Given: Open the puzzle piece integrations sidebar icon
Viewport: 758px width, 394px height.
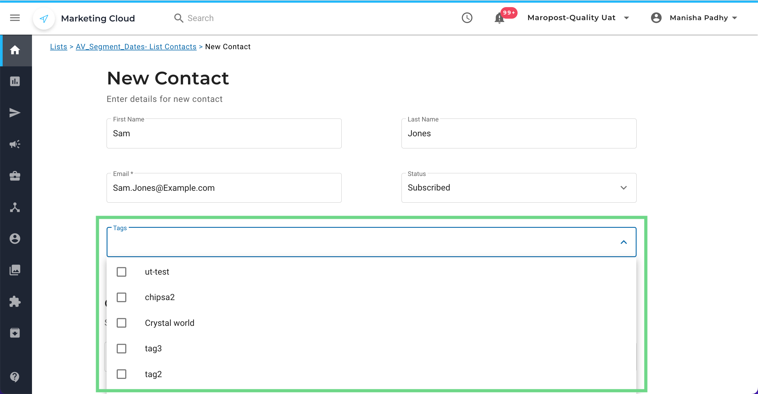Looking at the screenshot, I should (15, 302).
